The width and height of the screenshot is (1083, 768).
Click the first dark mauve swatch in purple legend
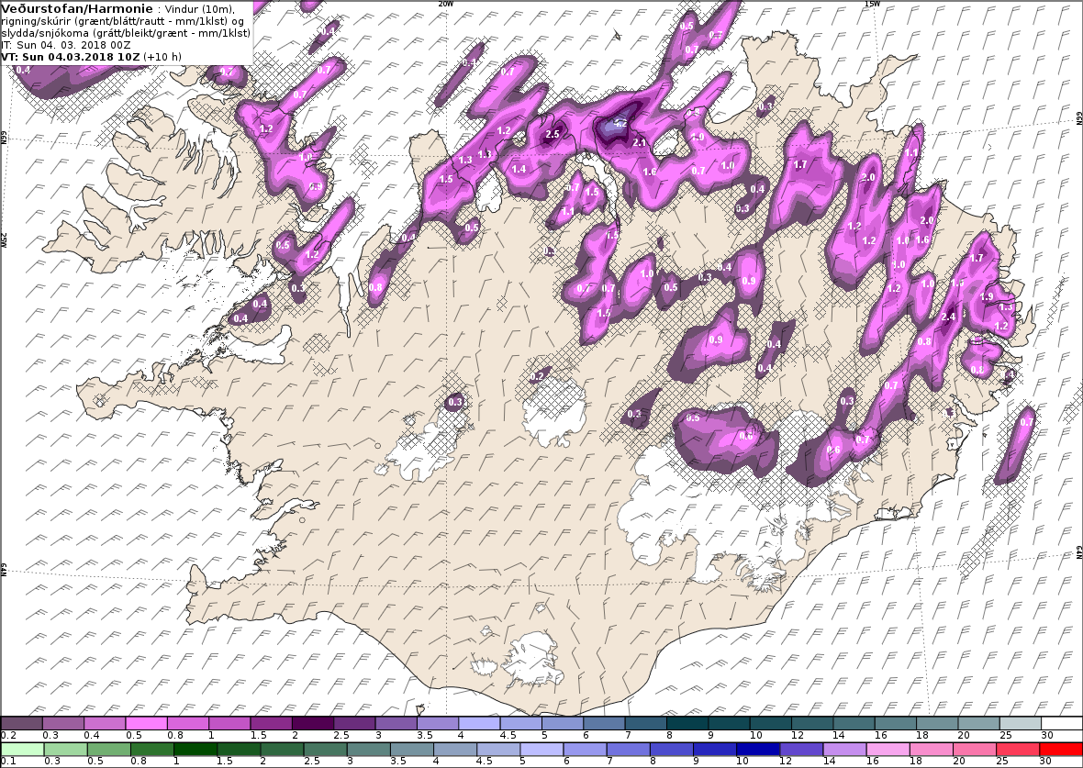21,723
